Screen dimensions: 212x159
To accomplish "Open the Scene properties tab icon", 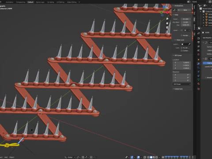I will click(x=198, y=50).
